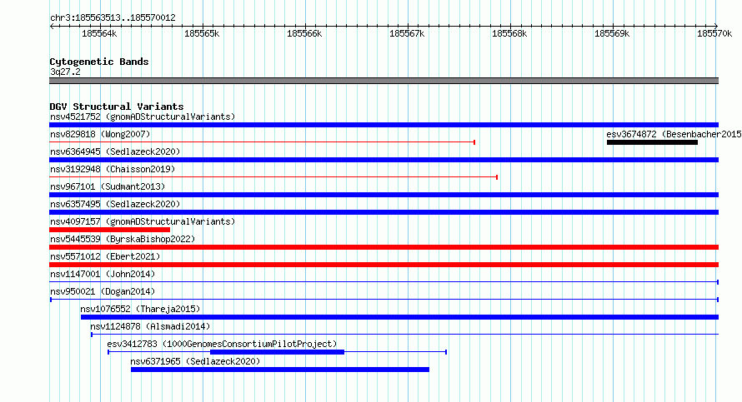Image resolution: width=742 pixels, height=402 pixels.
Task: Select the thick esv3412783 blue segment
Action: pos(278,352)
